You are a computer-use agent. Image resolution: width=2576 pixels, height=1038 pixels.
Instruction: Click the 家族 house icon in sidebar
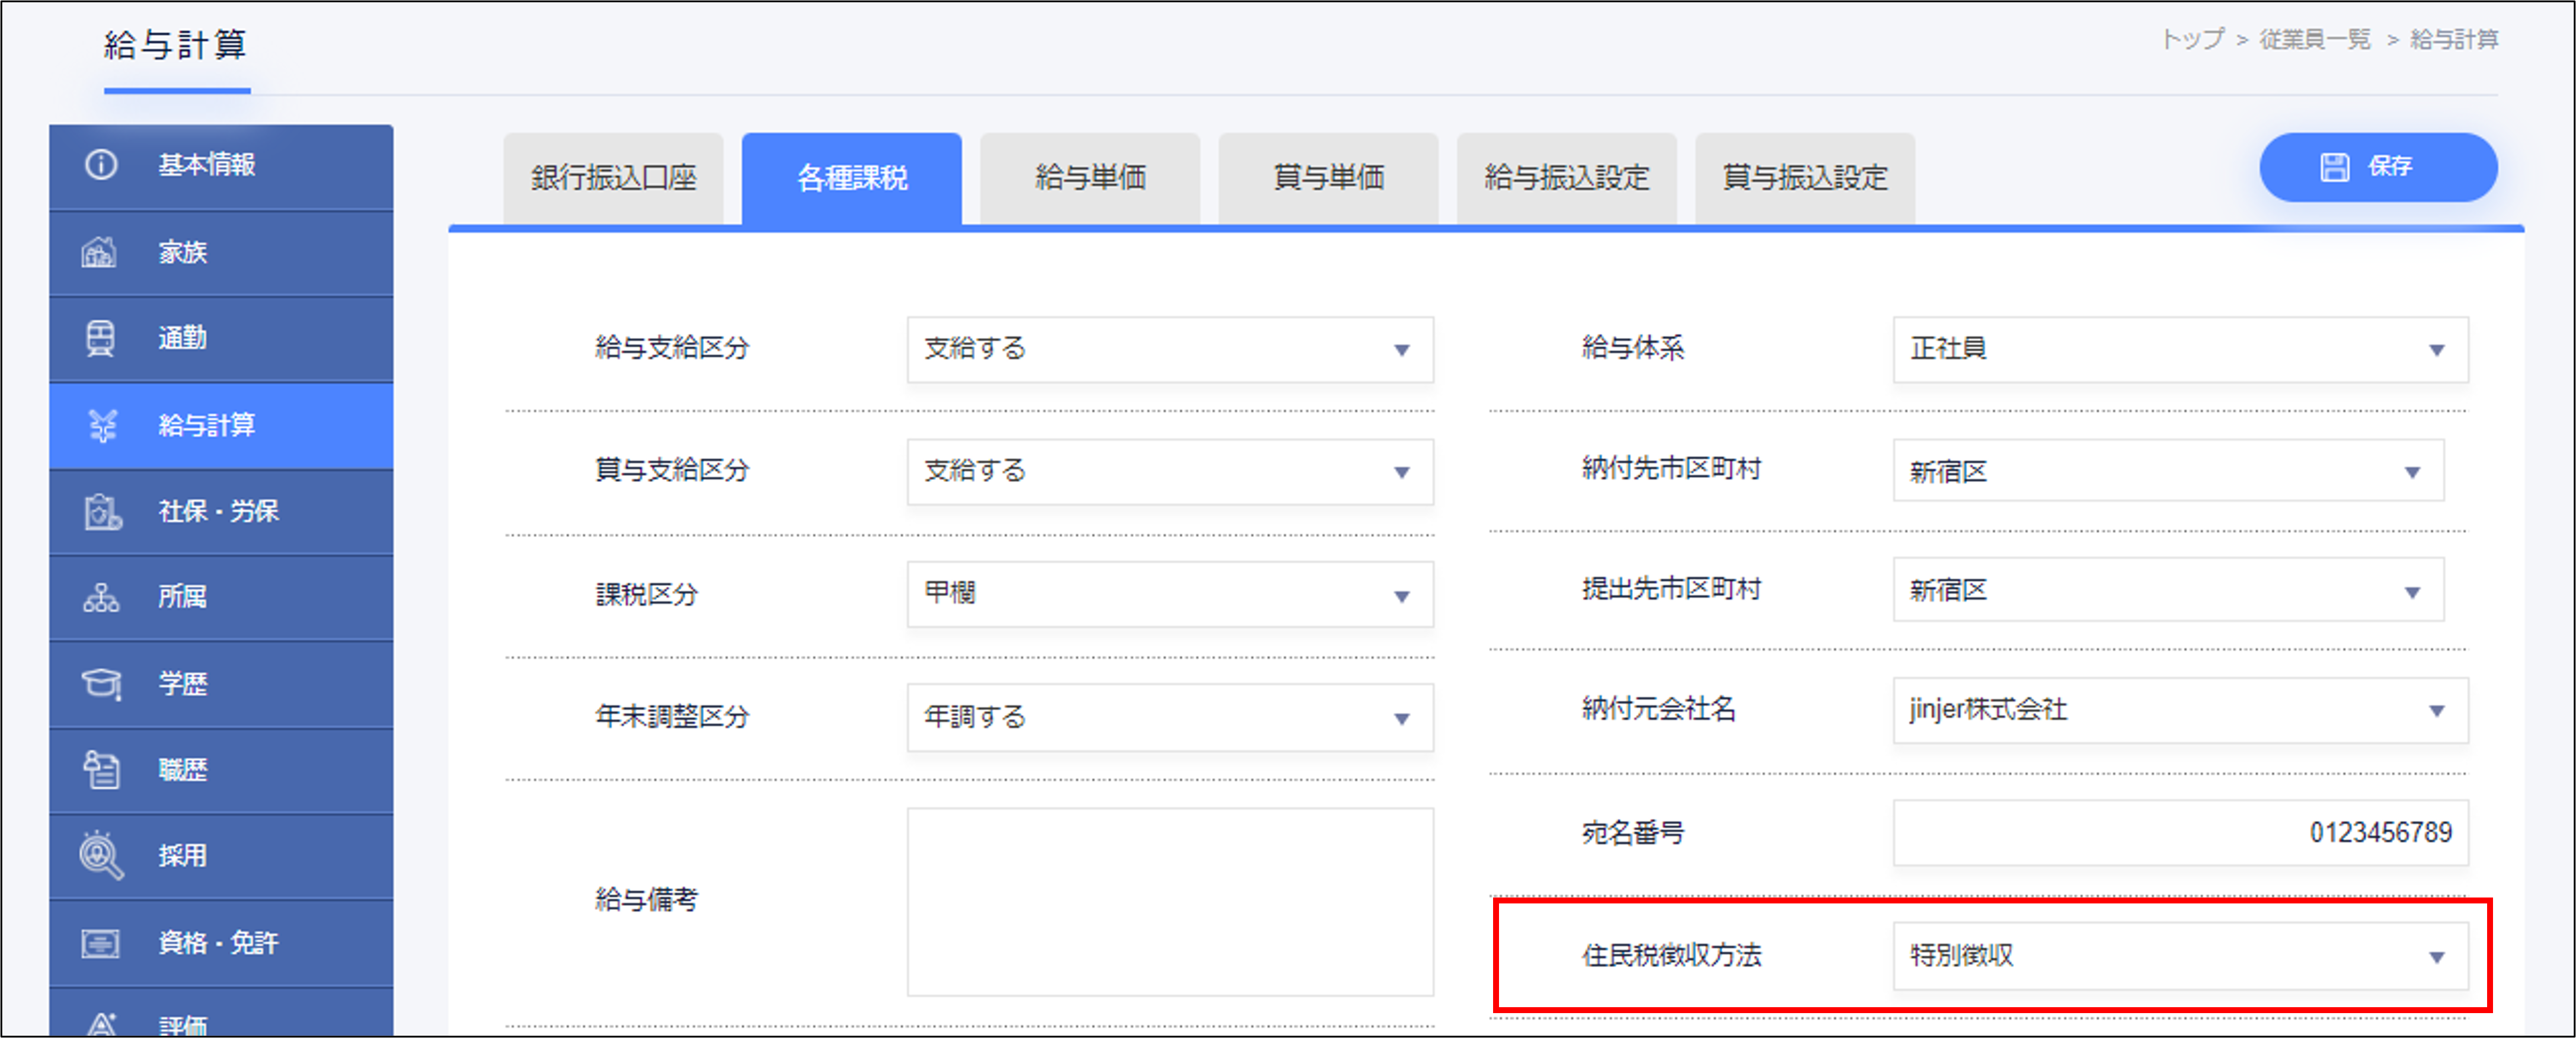coord(99,252)
